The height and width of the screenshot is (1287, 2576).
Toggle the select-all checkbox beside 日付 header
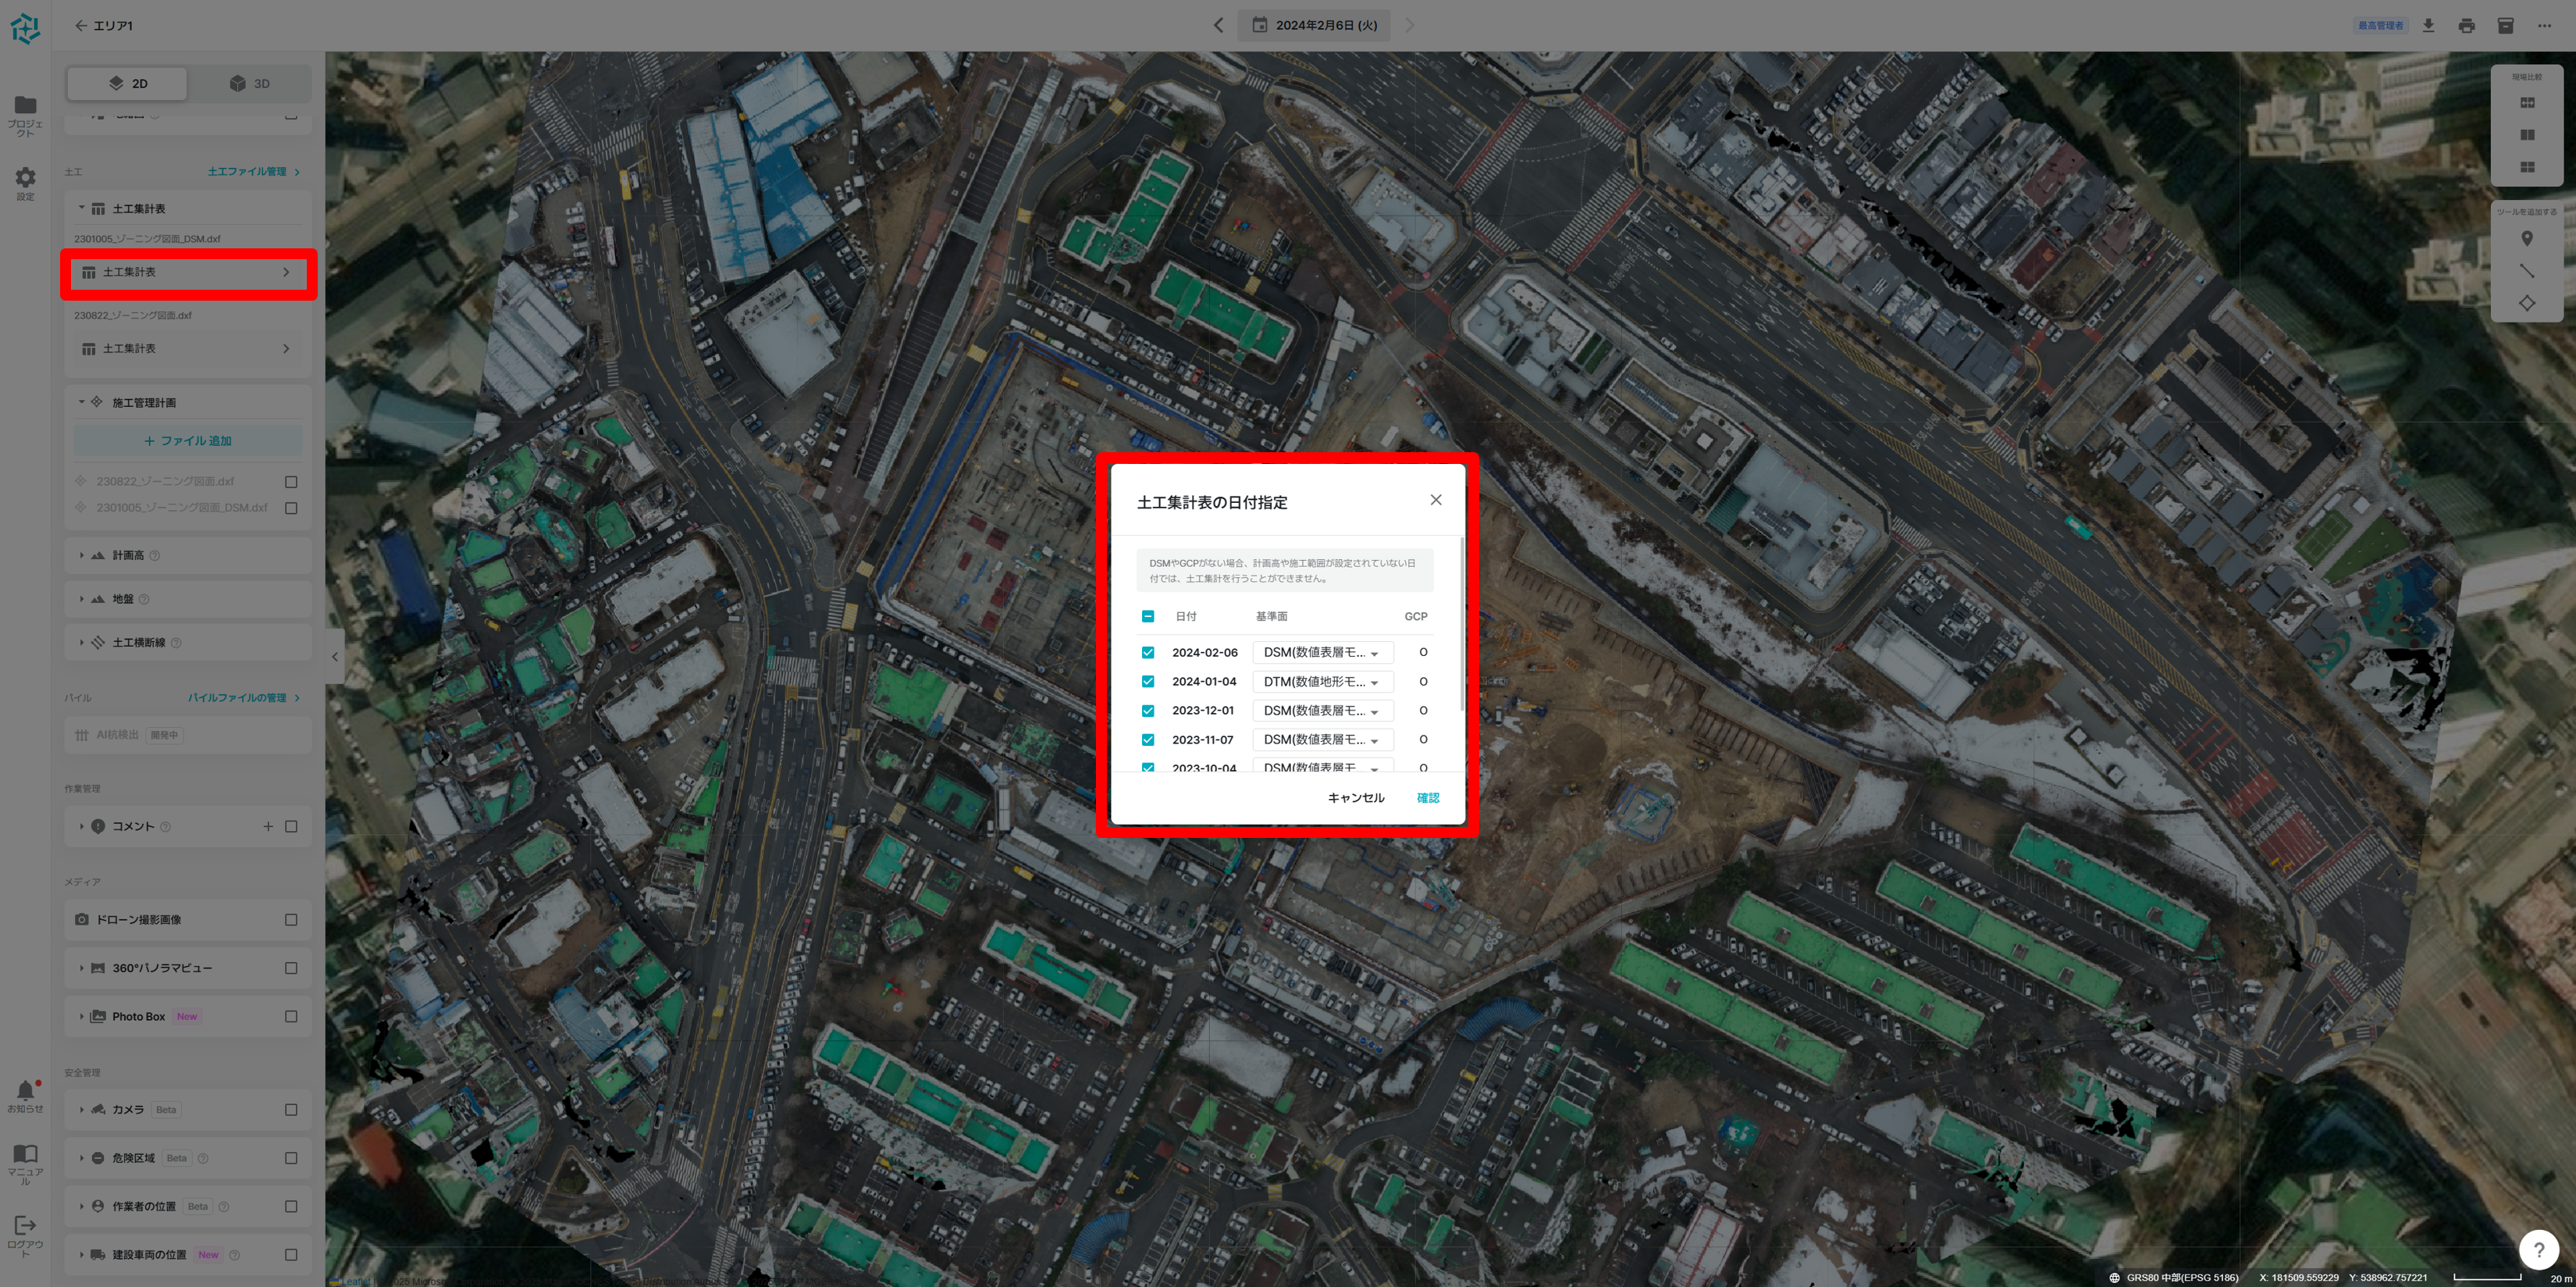[x=1148, y=616]
